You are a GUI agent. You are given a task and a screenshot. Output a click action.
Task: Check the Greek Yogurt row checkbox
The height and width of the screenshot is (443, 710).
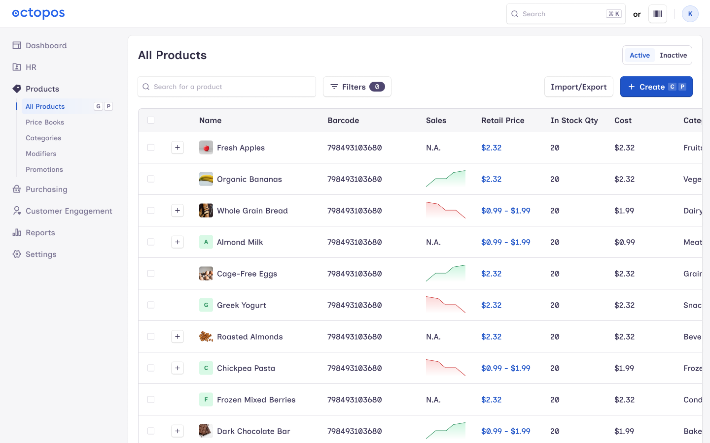pos(151,305)
